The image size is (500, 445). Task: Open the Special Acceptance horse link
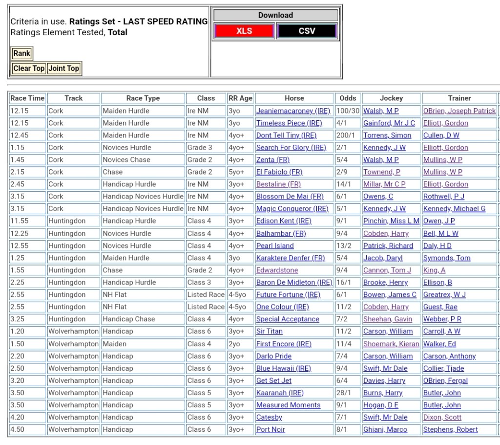pos(288,319)
